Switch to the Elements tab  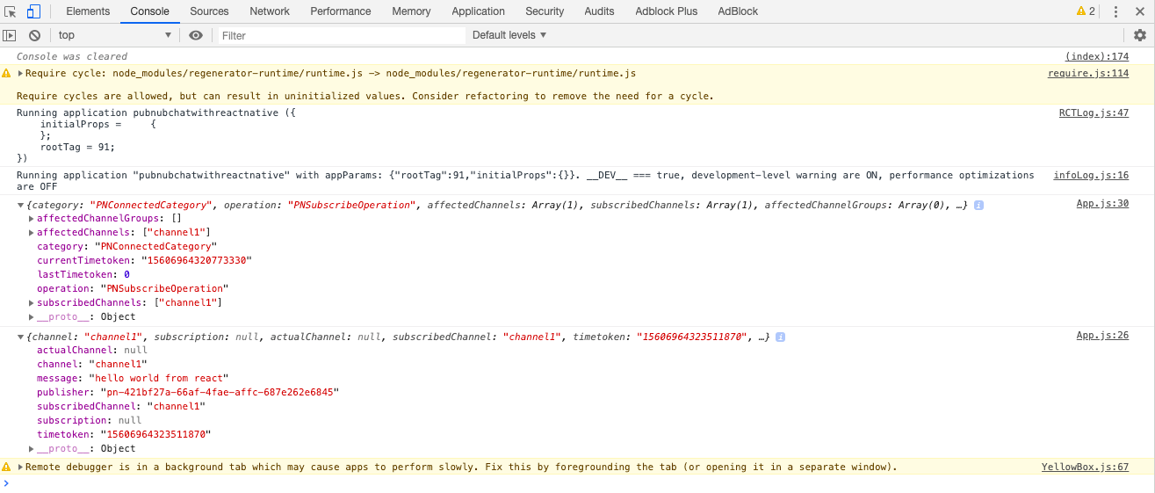[88, 11]
